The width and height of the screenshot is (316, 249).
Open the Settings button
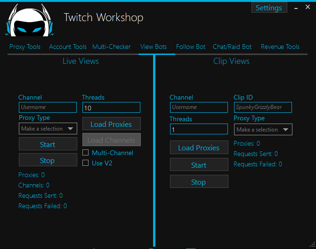coord(269,8)
